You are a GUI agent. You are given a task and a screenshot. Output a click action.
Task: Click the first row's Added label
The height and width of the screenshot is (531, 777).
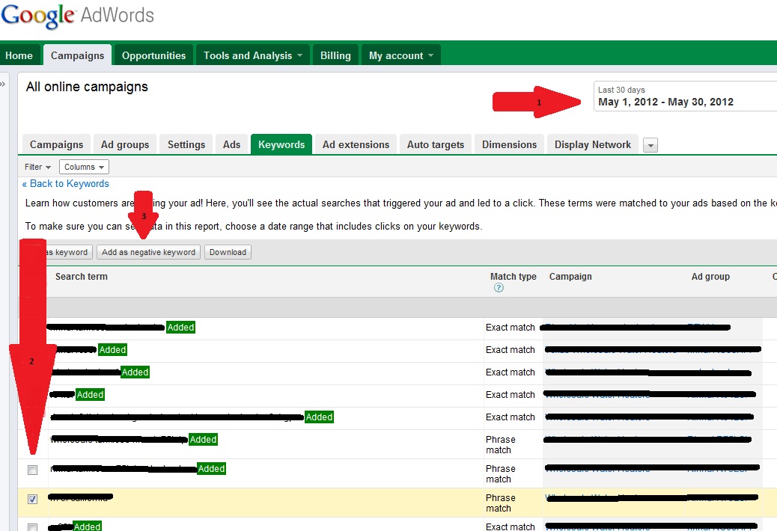pyautogui.click(x=181, y=328)
